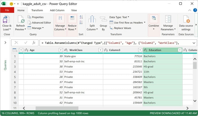Click the Group By icon

click(x=103, y=19)
